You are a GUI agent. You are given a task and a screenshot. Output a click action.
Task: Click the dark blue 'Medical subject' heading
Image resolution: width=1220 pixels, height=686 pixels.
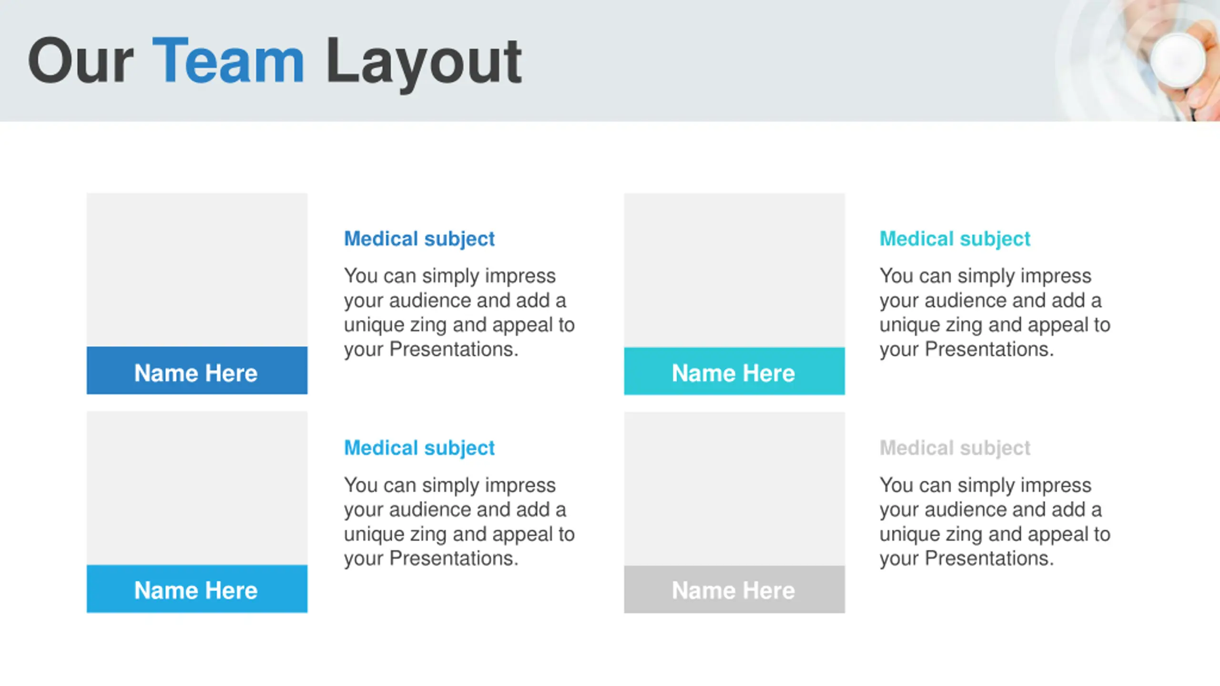click(x=419, y=239)
